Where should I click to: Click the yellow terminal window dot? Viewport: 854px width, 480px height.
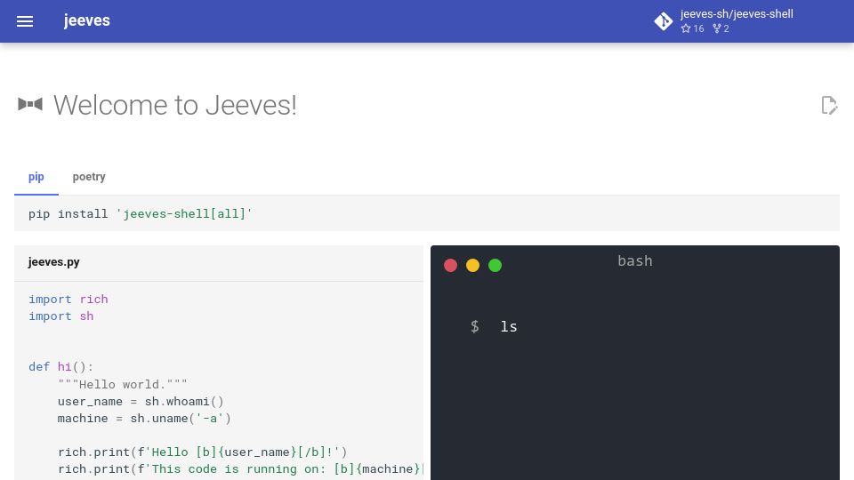(x=472, y=265)
